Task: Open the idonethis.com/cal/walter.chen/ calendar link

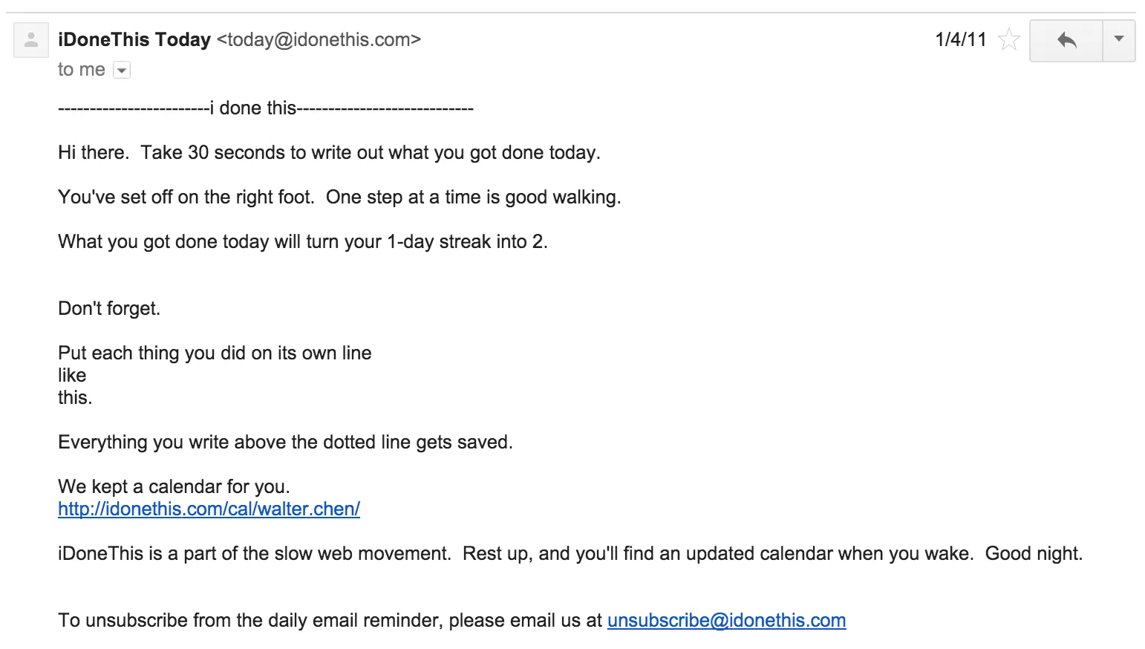Action: [209, 509]
